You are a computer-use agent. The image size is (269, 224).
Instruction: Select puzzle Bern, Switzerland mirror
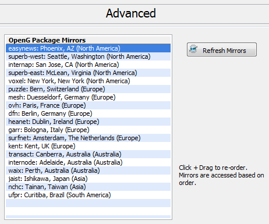tap(88, 89)
